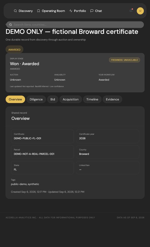Click the Auction Unknown value
This screenshot has width=150, height=247.
tap(15, 80)
